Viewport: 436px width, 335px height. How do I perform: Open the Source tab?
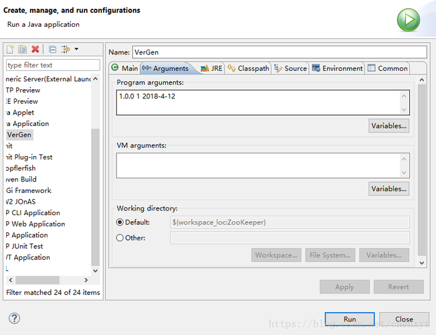(x=291, y=68)
